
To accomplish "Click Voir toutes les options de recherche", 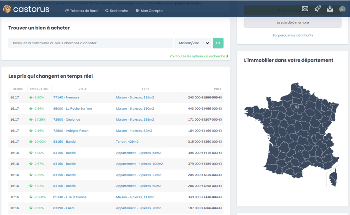I will pos(197,56).
